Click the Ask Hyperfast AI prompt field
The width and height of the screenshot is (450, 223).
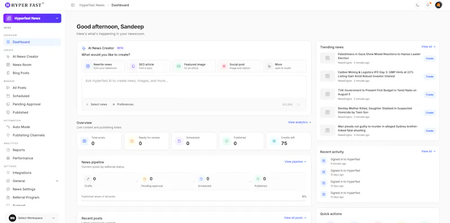point(194,87)
